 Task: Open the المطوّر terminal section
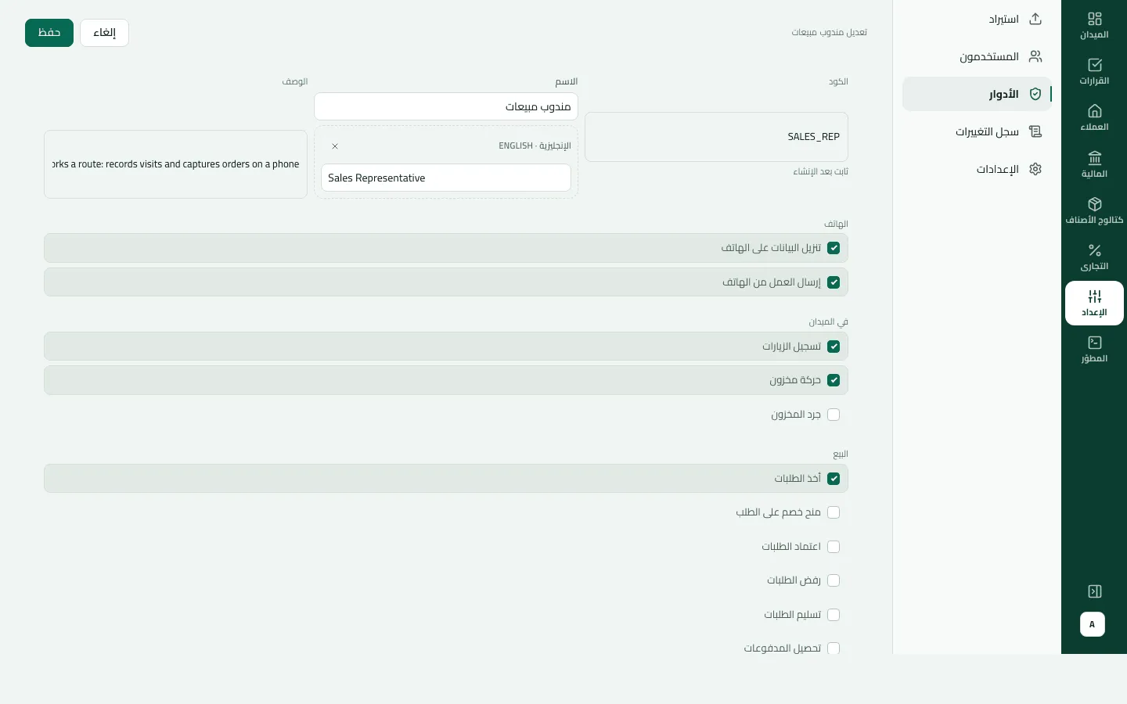pos(1094,349)
